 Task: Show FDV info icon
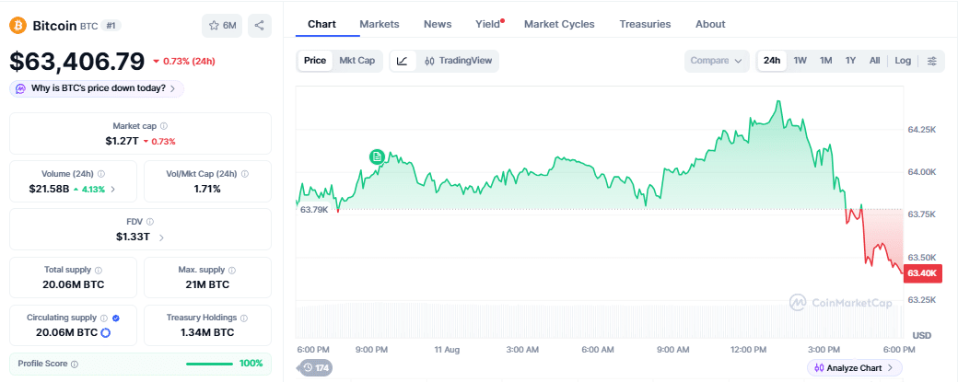coord(149,222)
